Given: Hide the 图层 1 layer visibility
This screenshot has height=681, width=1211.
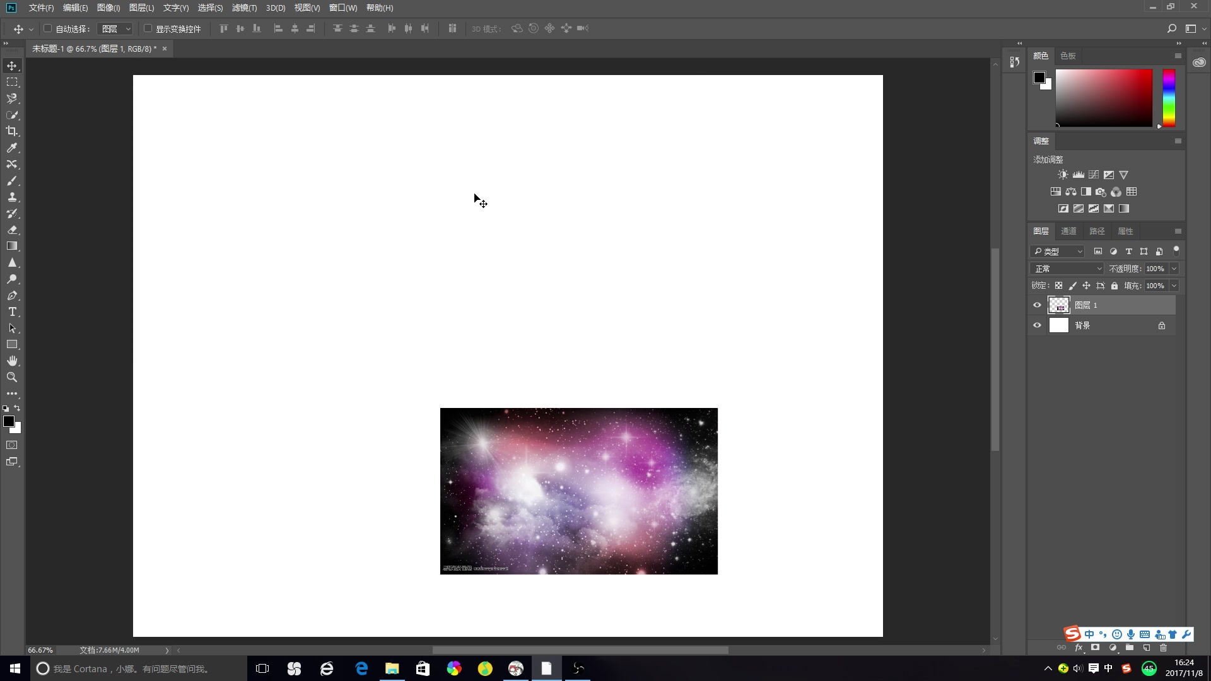Looking at the screenshot, I should pos(1037,305).
